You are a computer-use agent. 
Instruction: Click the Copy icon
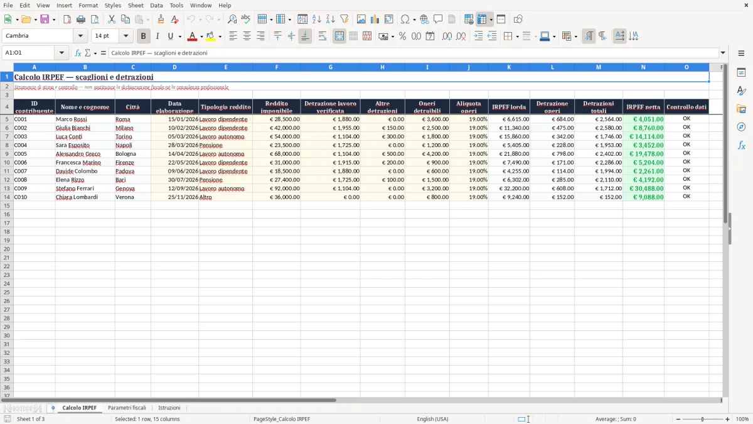pyautogui.click(x=125, y=19)
